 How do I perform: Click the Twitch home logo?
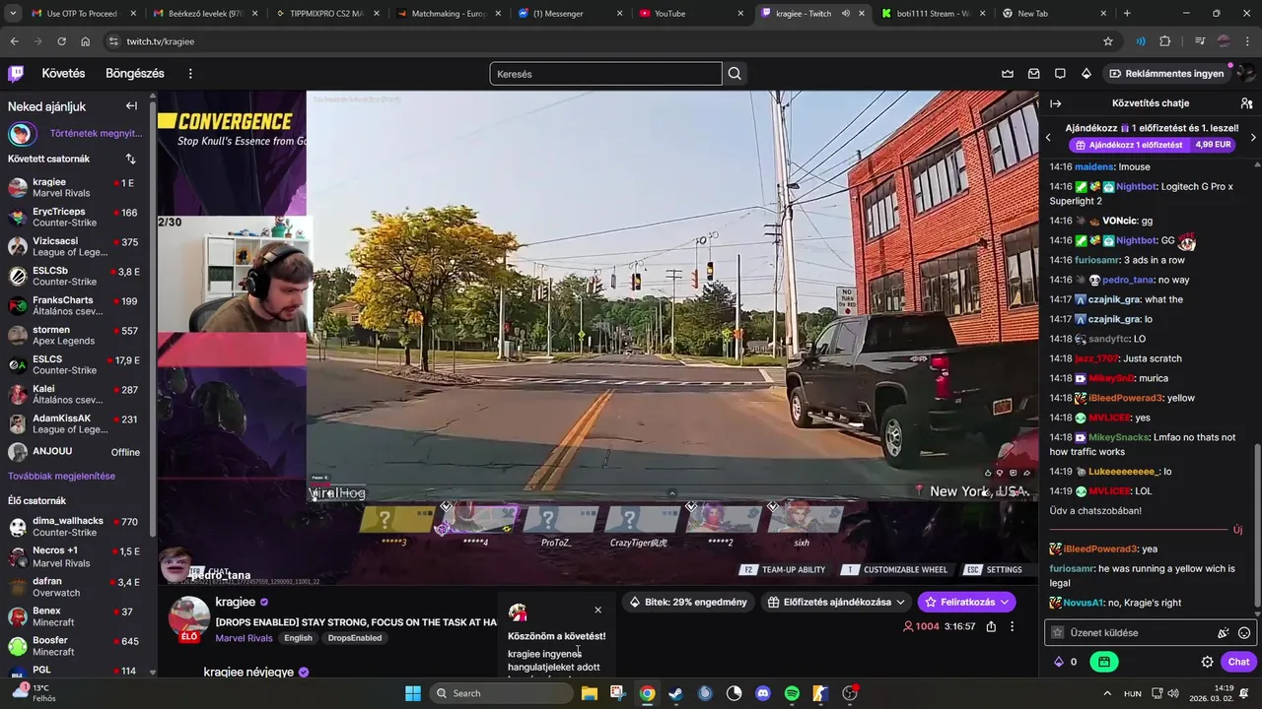coord(16,73)
